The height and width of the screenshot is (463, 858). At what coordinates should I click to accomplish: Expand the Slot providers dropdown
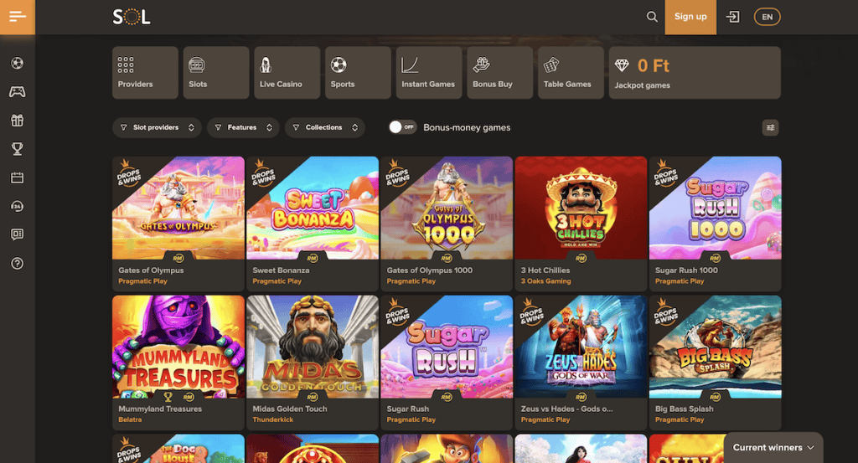[x=157, y=127]
